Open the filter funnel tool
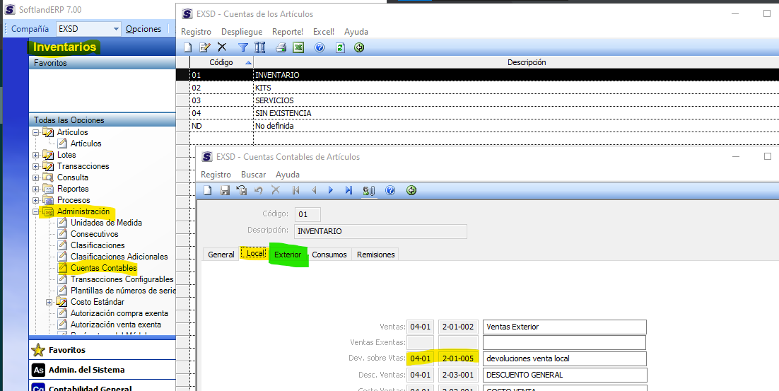The image size is (779, 391). coord(243,47)
